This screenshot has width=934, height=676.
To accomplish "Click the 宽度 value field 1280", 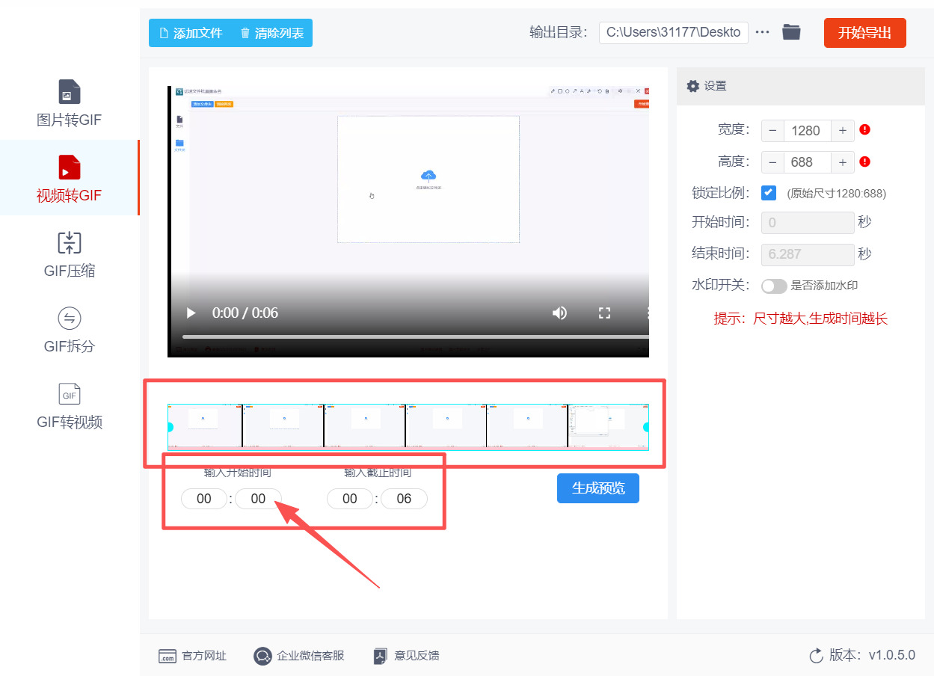I will 808,130.
